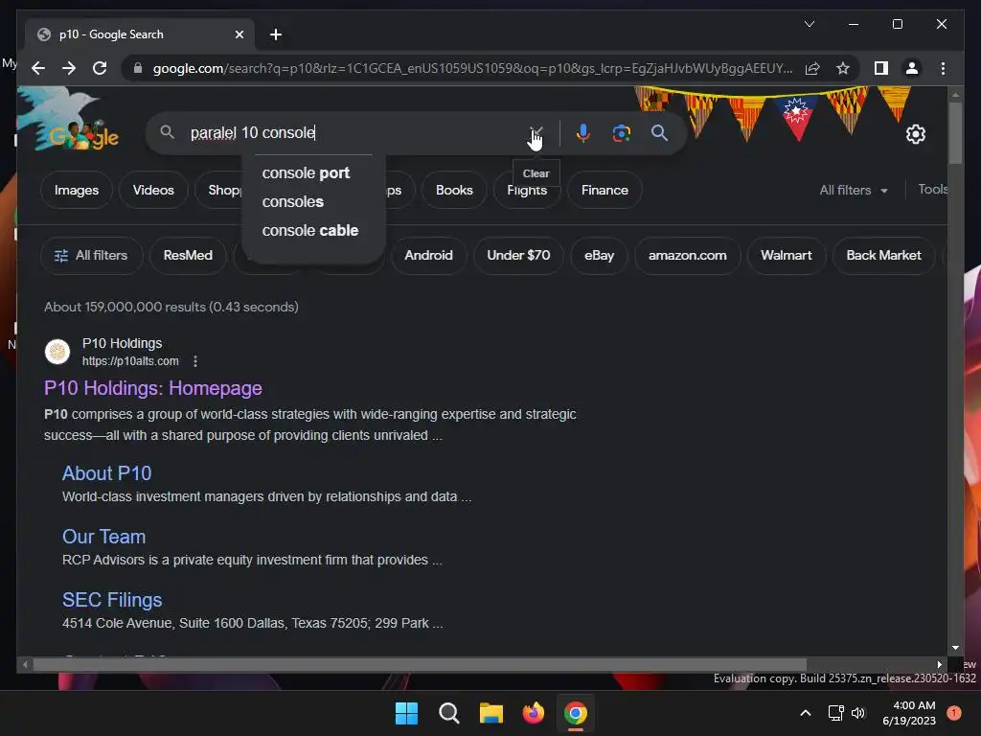
Task: Choose the 'console cable' suggestion
Action: pyautogui.click(x=309, y=230)
